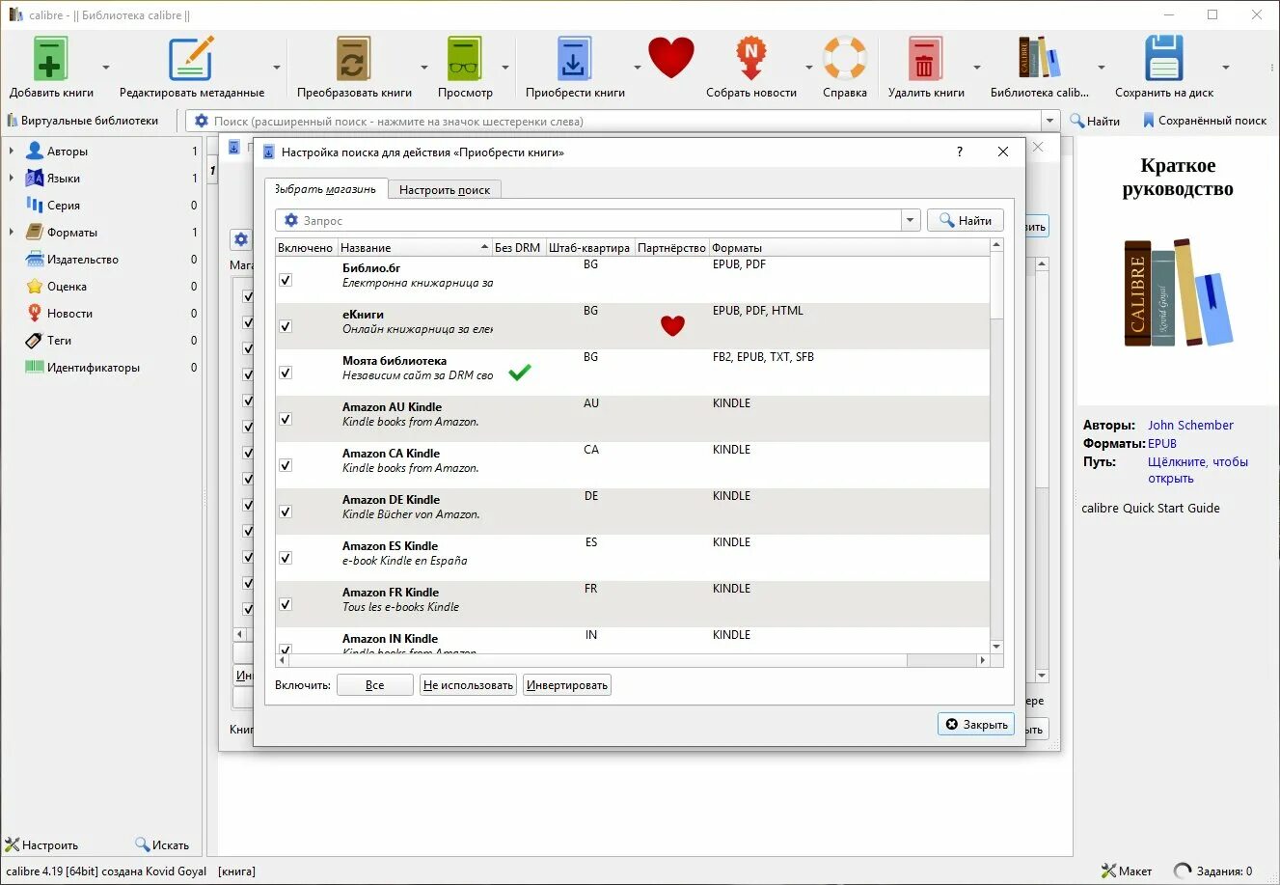Screen dimensions: 1280x885
Task: Click the Авторы icon in sidebar
Action: pyautogui.click(x=35, y=151)
